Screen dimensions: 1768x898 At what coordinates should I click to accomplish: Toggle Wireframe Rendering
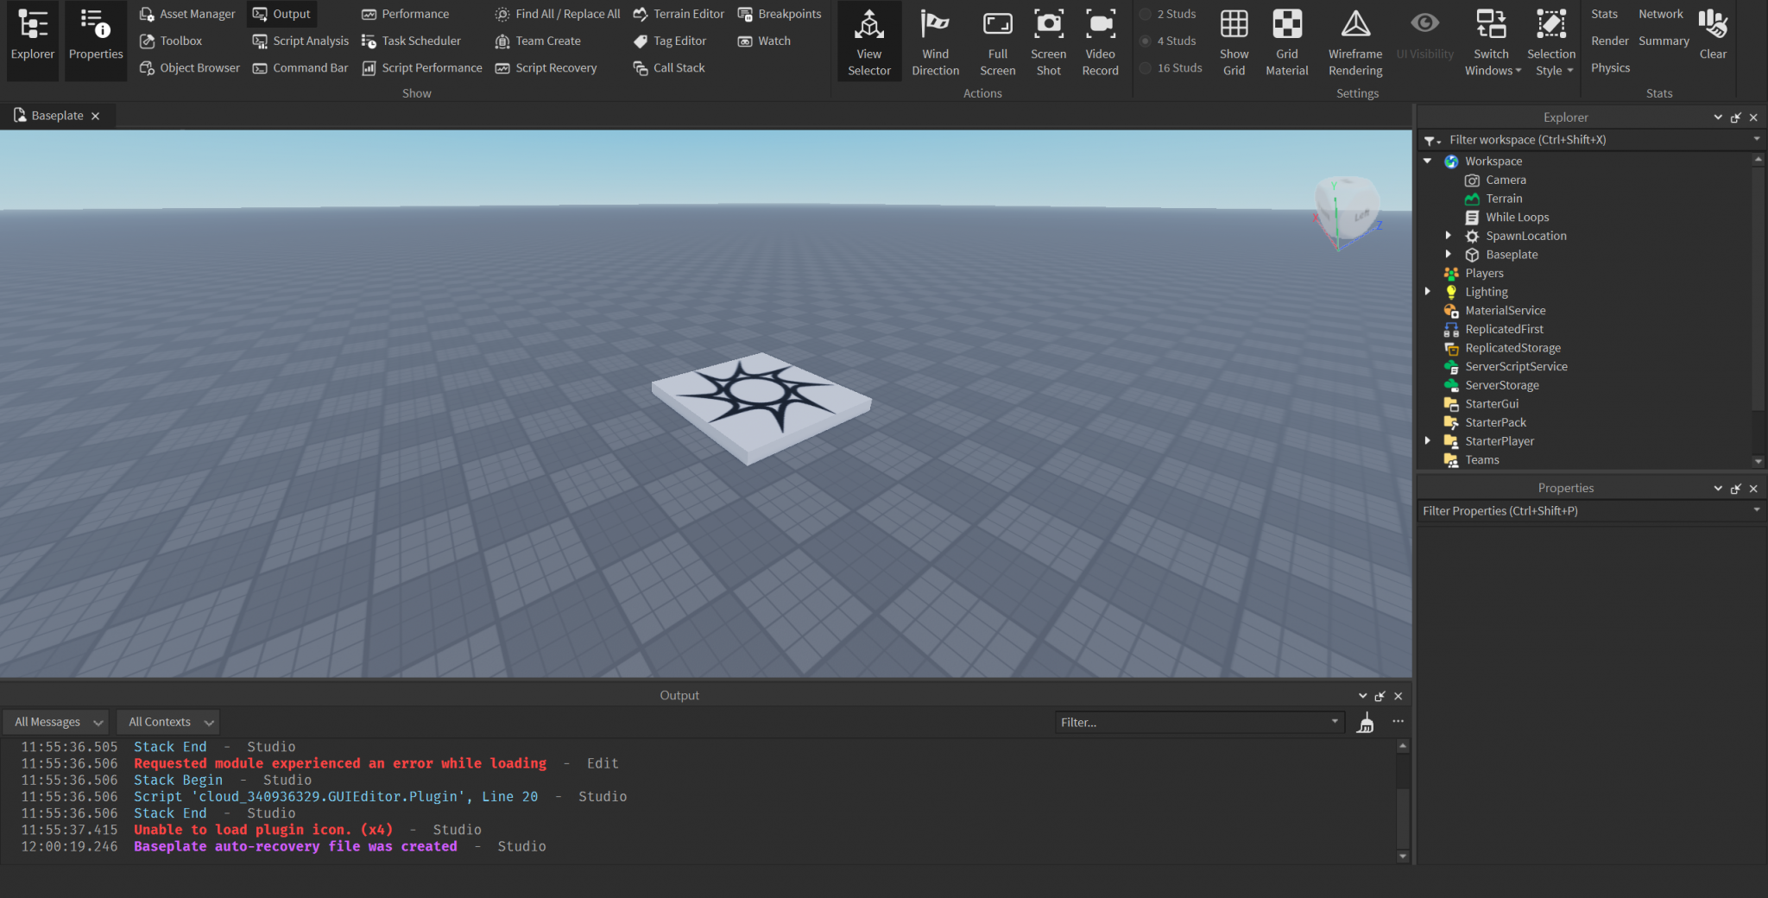click(x=1354, y=41)
